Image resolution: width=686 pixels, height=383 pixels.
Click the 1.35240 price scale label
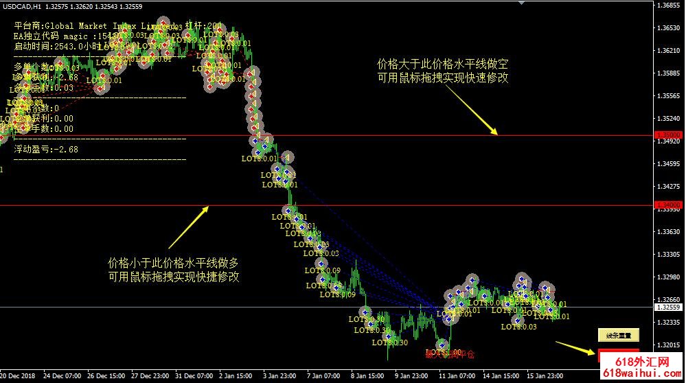click(x=669, y=119)
